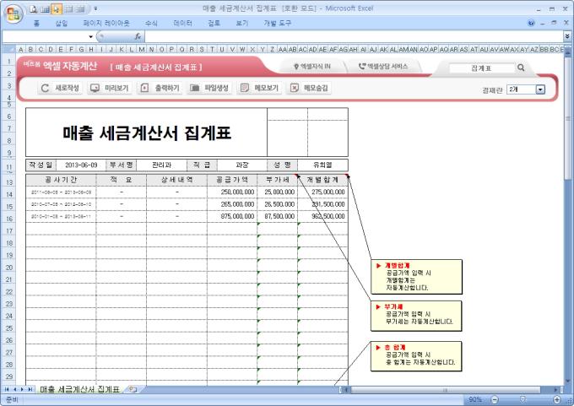Open the 엑셀상담 서비스 tab link
The image size is (574, 406).
383,67
